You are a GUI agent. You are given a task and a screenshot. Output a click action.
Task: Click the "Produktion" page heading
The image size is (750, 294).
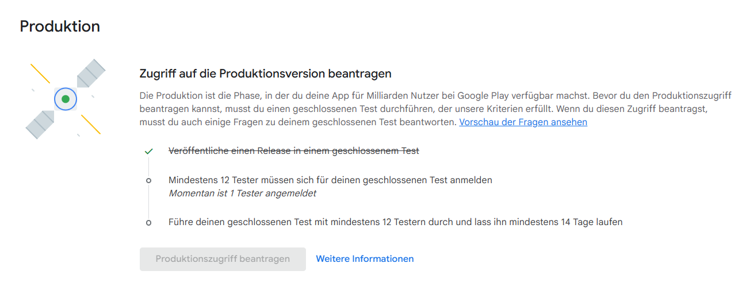point(60,26)
